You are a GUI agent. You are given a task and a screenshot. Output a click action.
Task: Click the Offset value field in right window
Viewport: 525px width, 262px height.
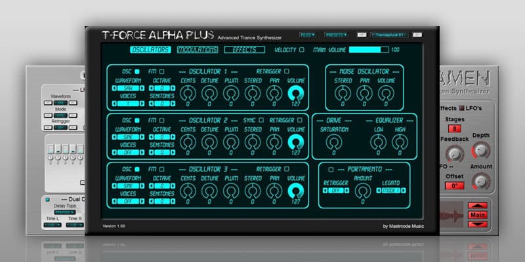(454, 185)
